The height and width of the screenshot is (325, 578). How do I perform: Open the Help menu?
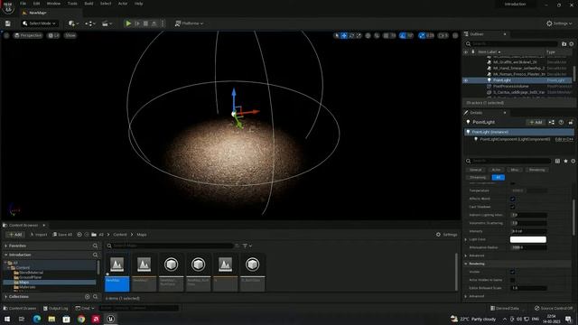click(x=138, y=4)
